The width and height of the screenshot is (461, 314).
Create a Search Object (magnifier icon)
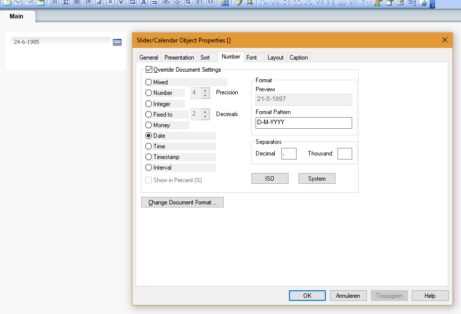pyautogui.click(x=188, y=3)
